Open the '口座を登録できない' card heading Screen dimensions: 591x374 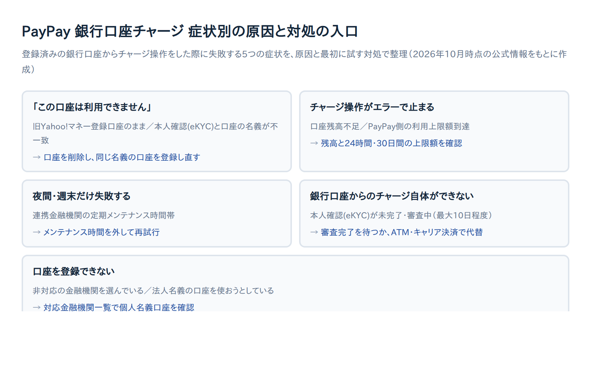[74, 271]
